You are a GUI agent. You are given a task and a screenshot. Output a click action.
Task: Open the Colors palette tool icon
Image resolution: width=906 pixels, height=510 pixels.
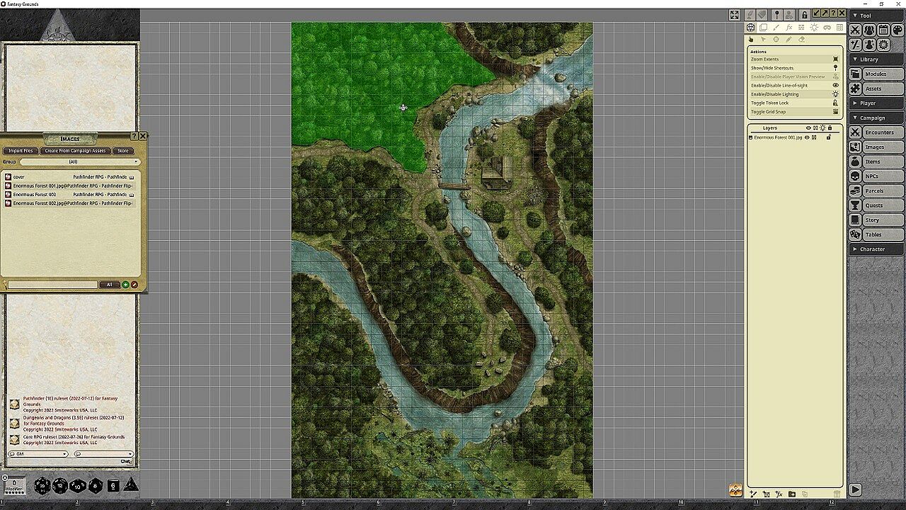tap(897, 30)
